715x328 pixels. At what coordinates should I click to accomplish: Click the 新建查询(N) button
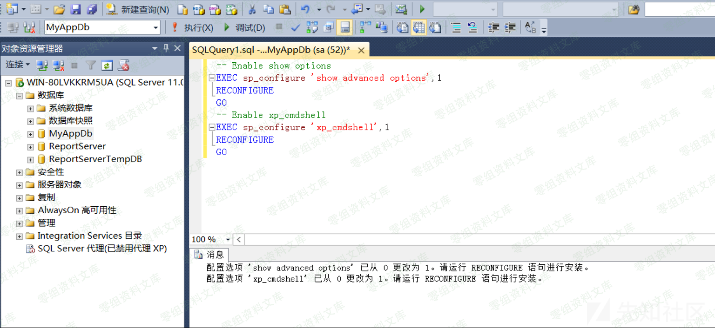138,9
